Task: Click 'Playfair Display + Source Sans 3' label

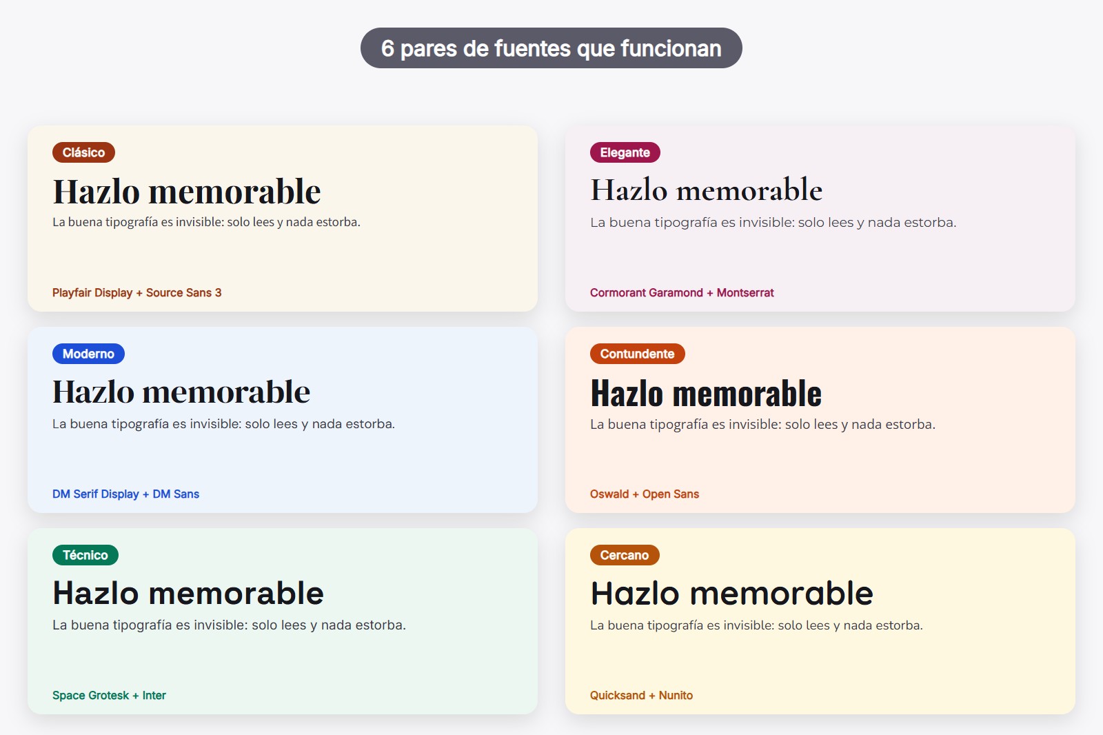Action: pos(137,292)
